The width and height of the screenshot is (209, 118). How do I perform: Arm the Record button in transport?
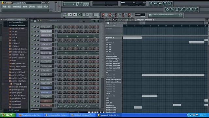click(x=79, y=14)
